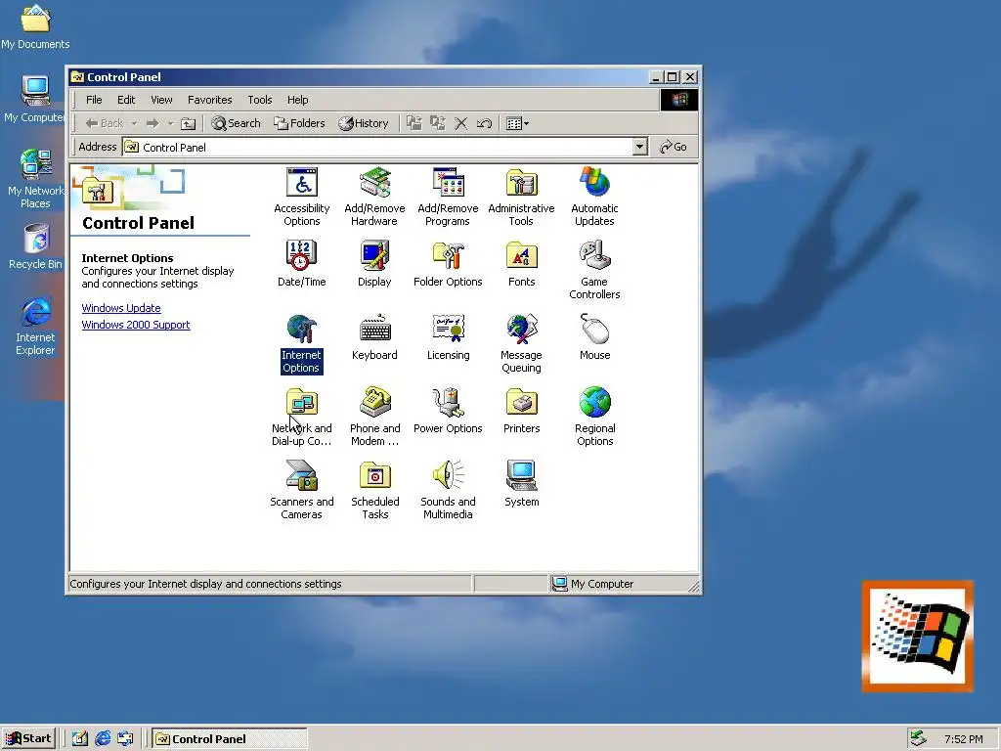Select the Date/Time icon
The height and width of the screenshot is (751, 1001).
pos(301,264)
